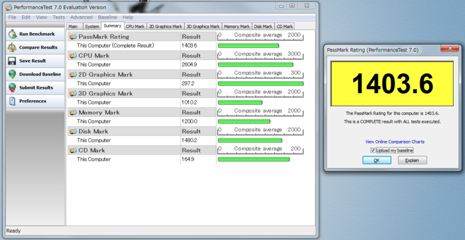The image size is (465, 240).
Task: Switch to the Main tab
Action: coord(74,26)
